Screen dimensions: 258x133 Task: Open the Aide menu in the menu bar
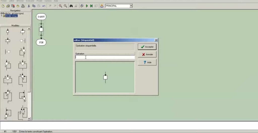click(x=56, y=1)
